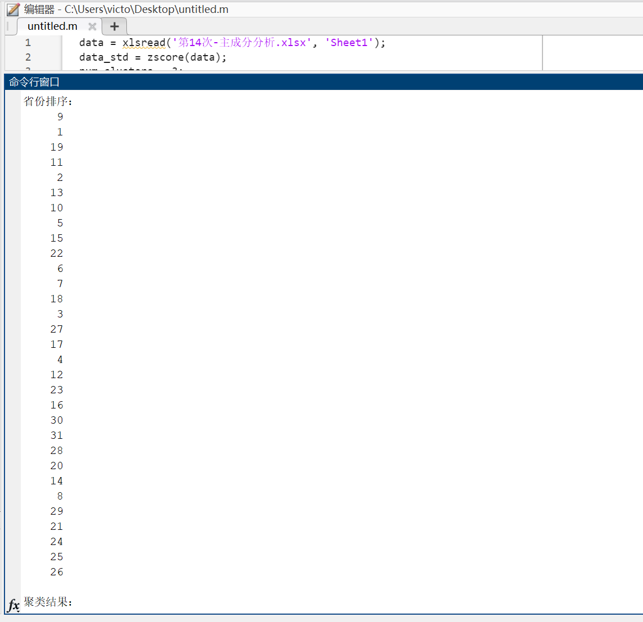
Task: Click output value 26
Action: (x=57, y=573)
